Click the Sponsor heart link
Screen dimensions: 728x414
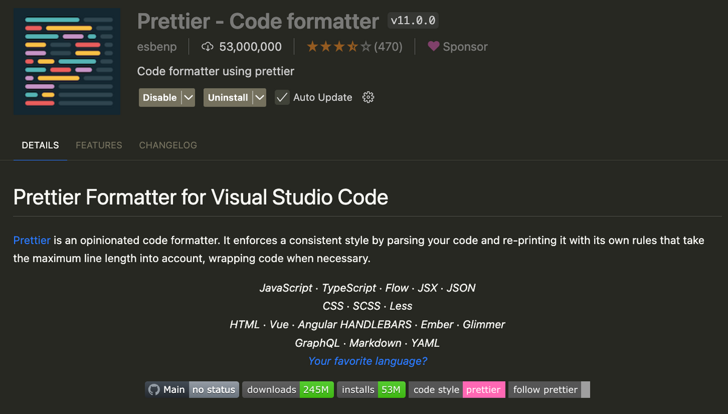tap(457, 47)
